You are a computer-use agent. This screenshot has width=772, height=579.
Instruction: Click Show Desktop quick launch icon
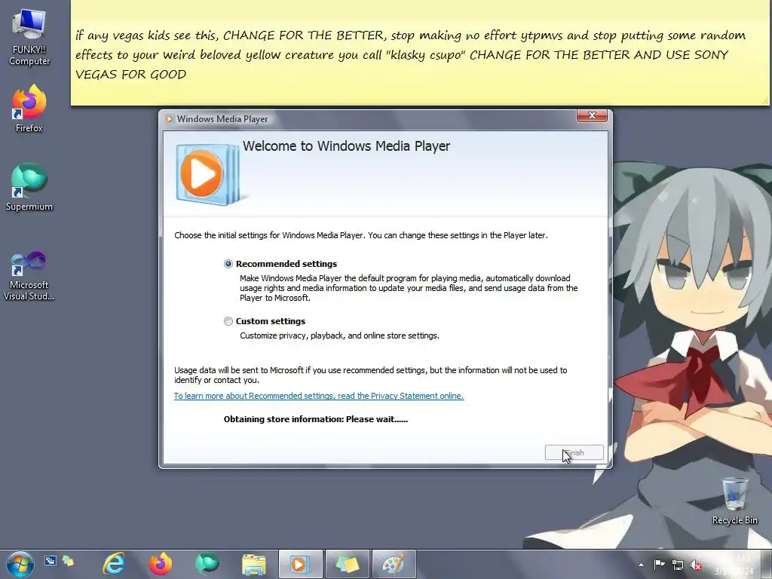(x=51, y=560)
